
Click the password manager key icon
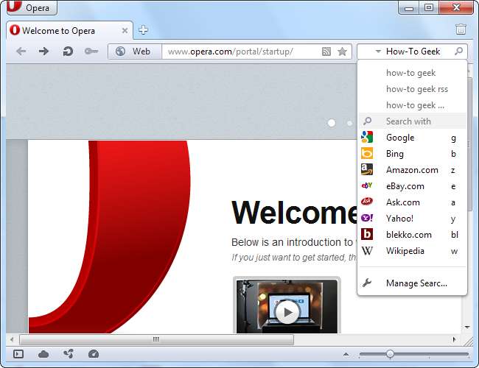(91, 52)
